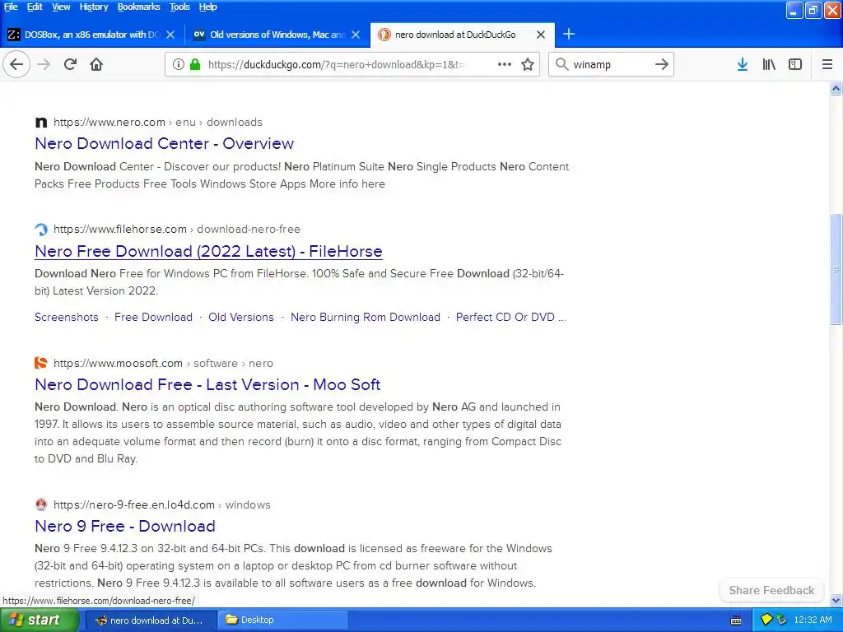Click the scrollbar up arrow
This screenshot has width=843, height=632.
(x=836, y=88)
